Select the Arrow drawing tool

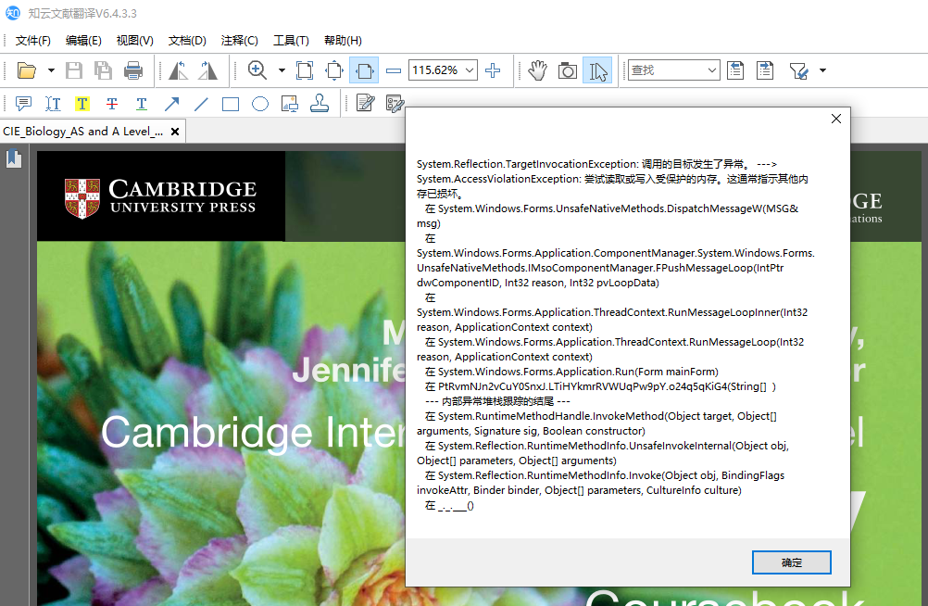[x=171, y=104]
